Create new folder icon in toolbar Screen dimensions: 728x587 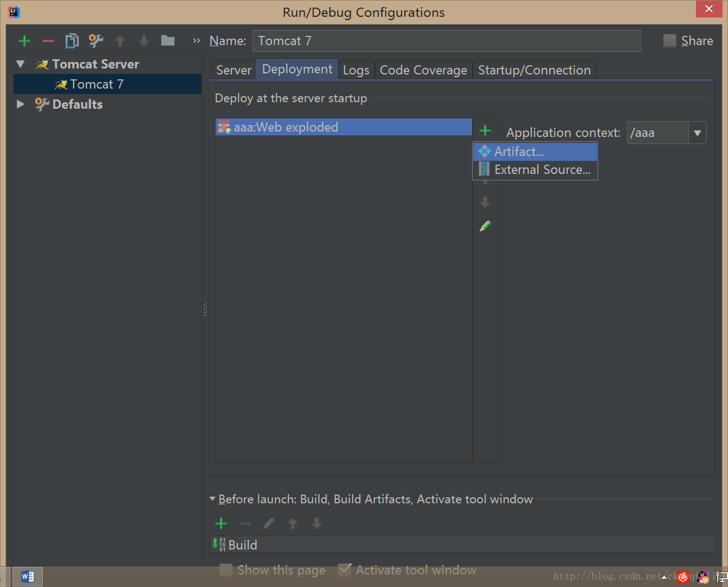coord(168,41)
